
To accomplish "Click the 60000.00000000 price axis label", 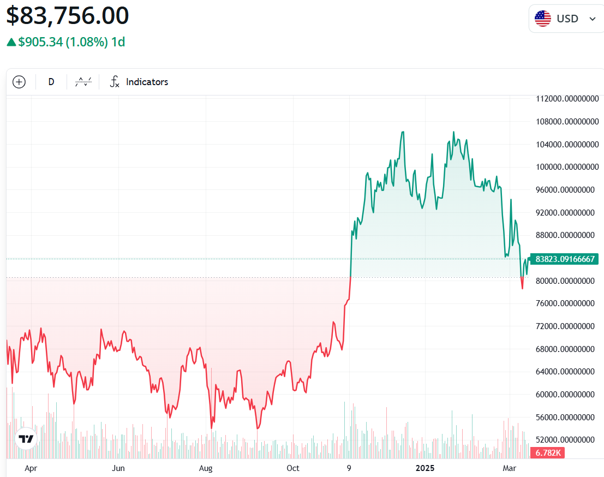I will (x=565, y=395).
